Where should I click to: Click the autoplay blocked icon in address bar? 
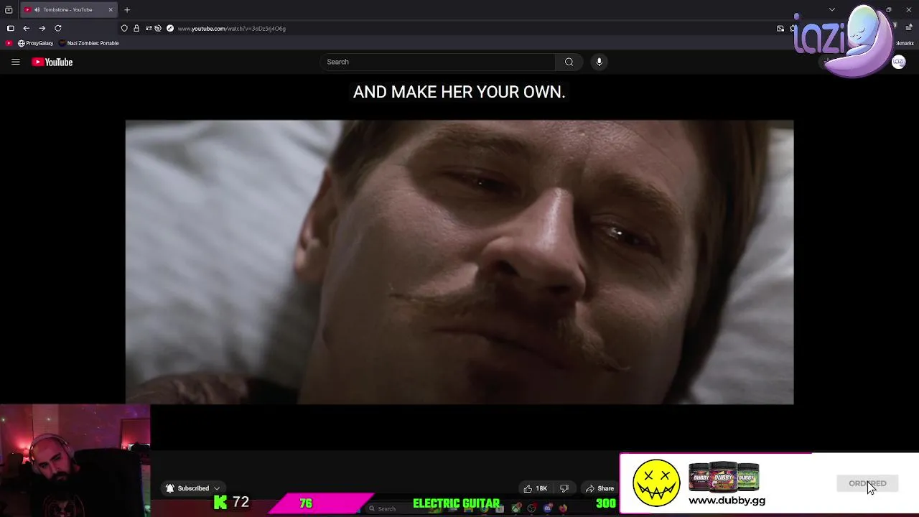pyautogui.click(x=158, y=28)
